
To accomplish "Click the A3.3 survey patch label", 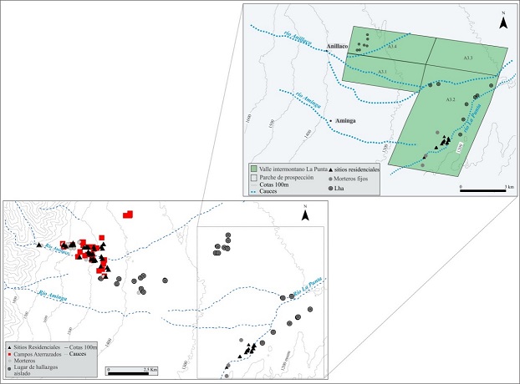I will coord(468,57).
